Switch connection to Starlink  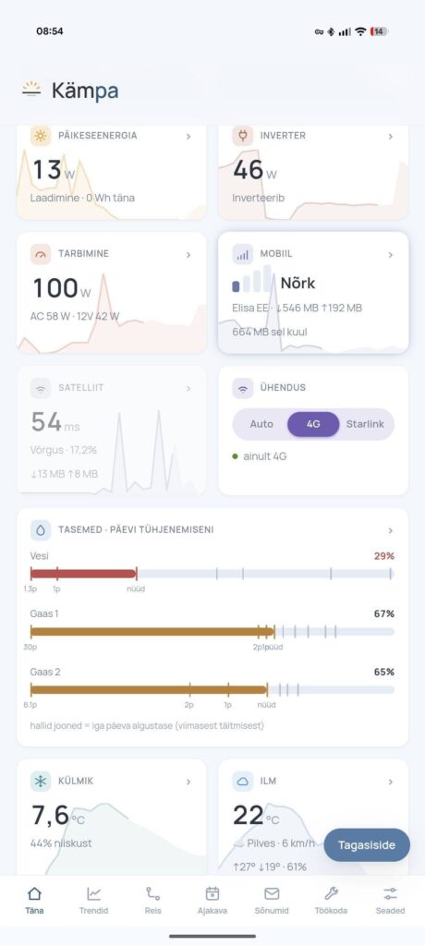pyautogui.click(x=365, y=424)
